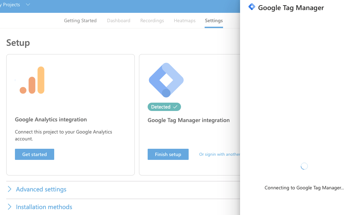Click the checkmark inside the Detected badge
362x215 pixels.
(175, 107)
